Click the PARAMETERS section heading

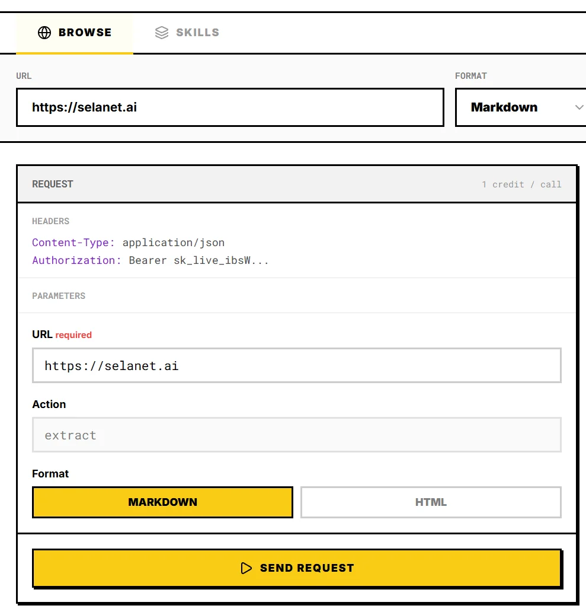pyautogui.click(x=59, y=296)
